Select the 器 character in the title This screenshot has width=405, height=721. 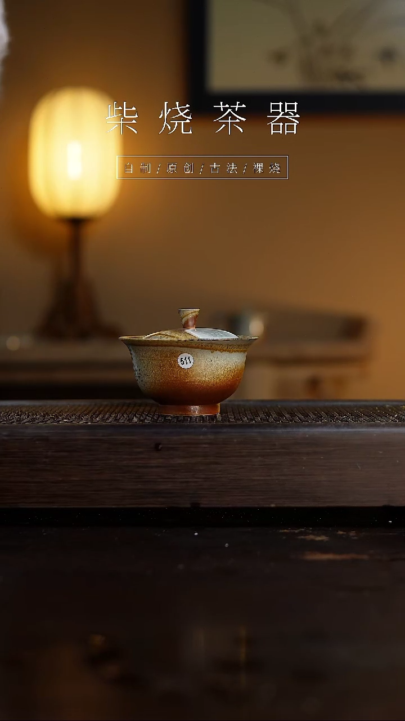tap(283, 118)
